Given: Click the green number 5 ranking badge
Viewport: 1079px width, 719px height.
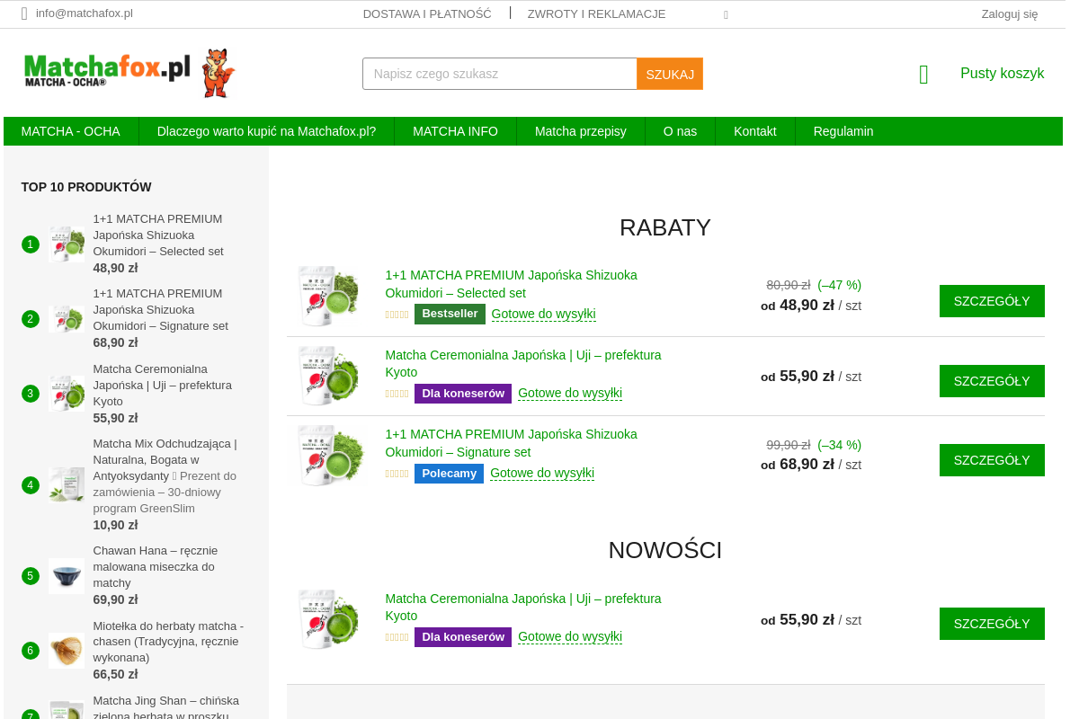Looking at the screenshot, I should 31,576.
